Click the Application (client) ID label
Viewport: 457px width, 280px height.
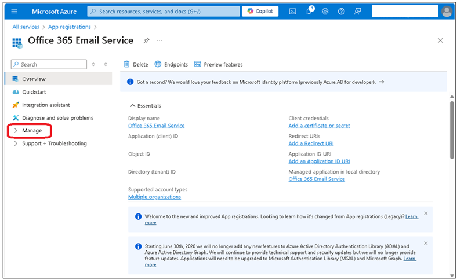153,136
